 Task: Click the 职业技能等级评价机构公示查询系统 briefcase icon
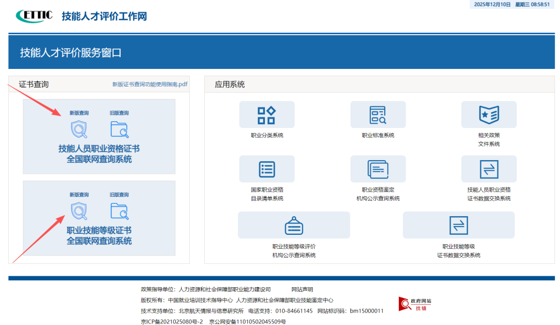pyautogui.click(x=295, y=225)
